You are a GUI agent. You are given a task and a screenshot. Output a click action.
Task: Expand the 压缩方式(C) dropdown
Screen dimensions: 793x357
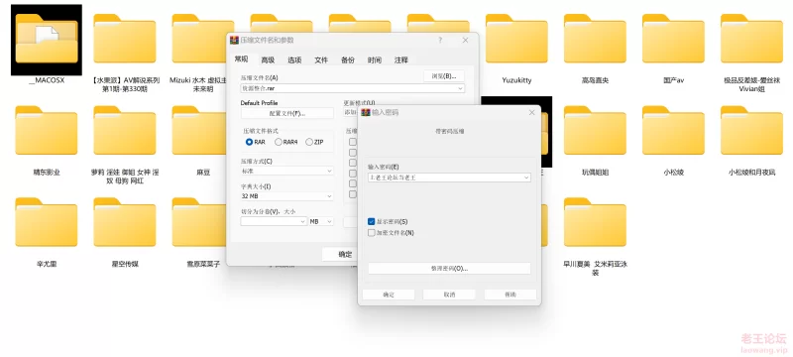(x=287, y=171)
